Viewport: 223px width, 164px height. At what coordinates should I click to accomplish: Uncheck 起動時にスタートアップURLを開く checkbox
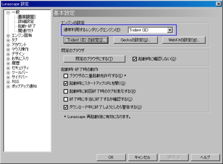pyautogui.click(x=66, y=83)
